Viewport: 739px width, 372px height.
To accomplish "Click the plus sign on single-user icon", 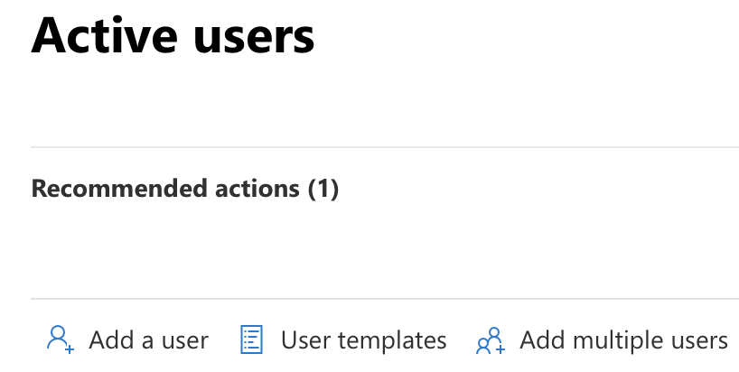I will tap(70, 349).
